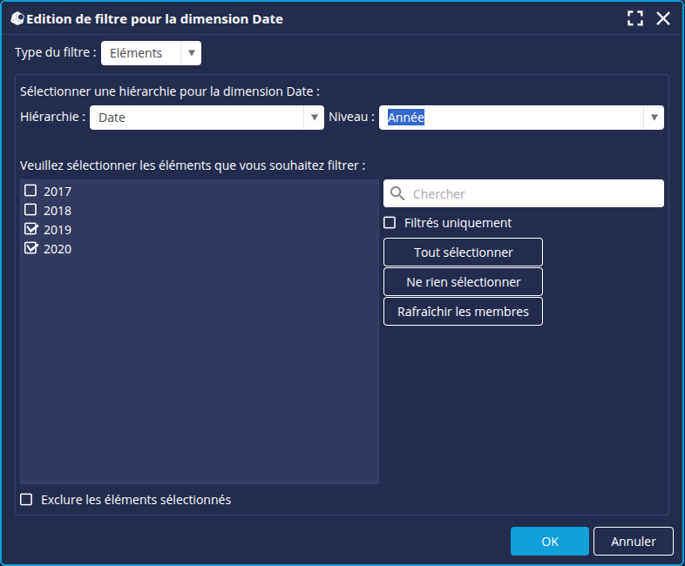Click the app logo icon in title bar

[17, 18]
